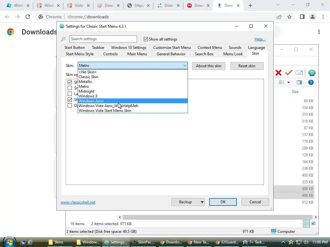
Task: Choose Metallic skin option
Action: point(132,81)
